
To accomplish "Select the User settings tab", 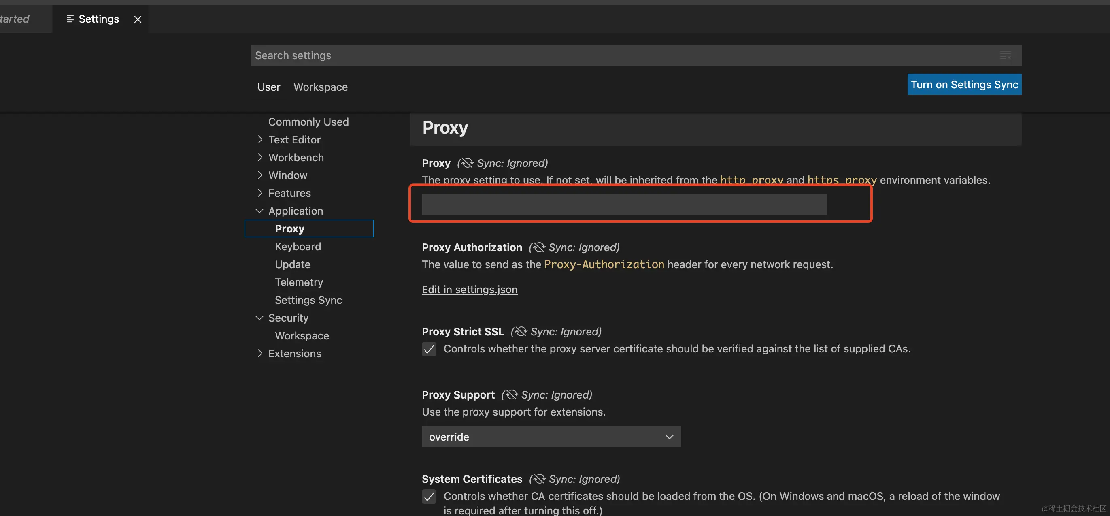I will pos(268,87).
